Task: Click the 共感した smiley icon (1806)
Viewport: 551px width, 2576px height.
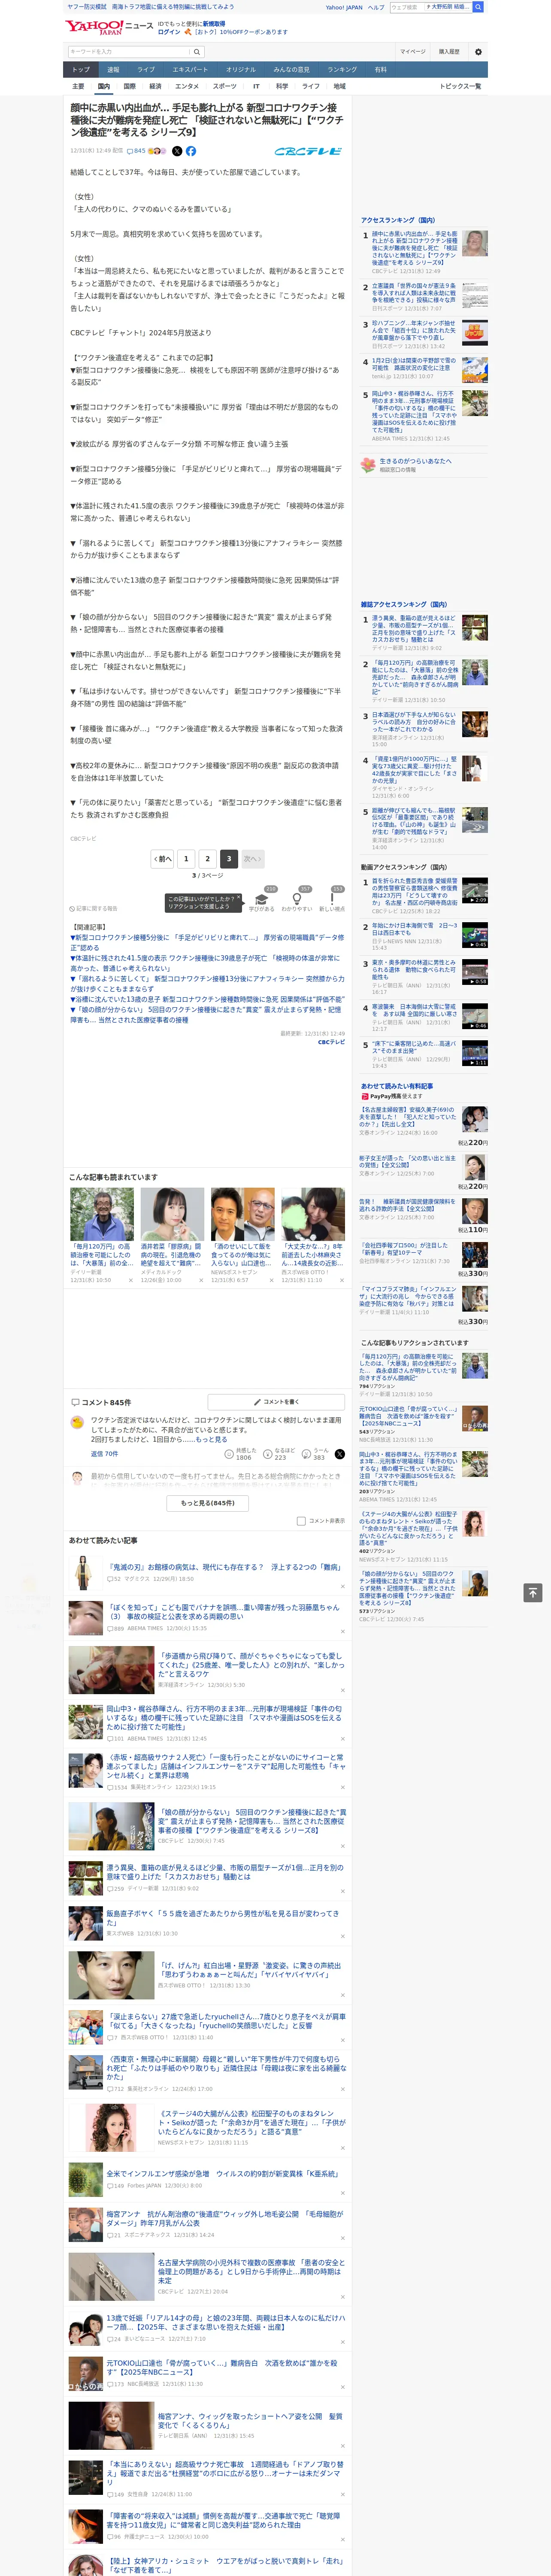Action: click(229, 1454)
